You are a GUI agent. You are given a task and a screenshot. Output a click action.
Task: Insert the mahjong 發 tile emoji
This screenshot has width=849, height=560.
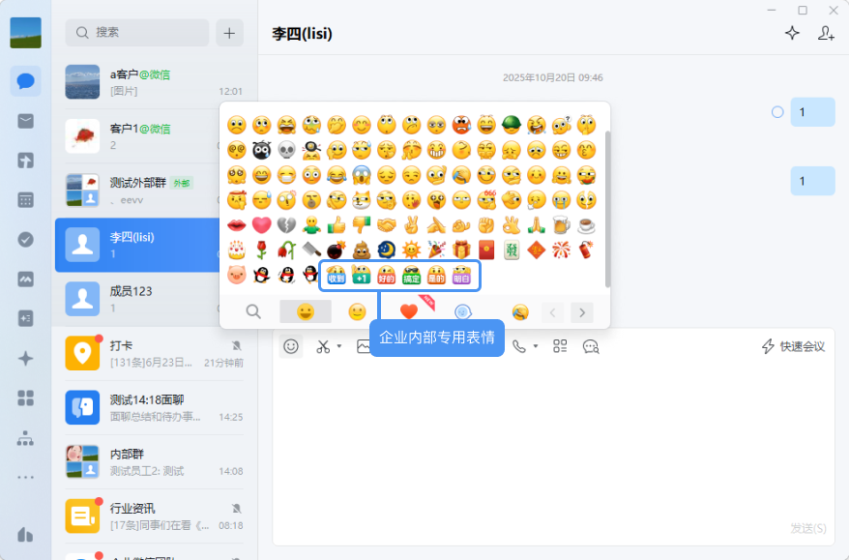pos(512,250)
